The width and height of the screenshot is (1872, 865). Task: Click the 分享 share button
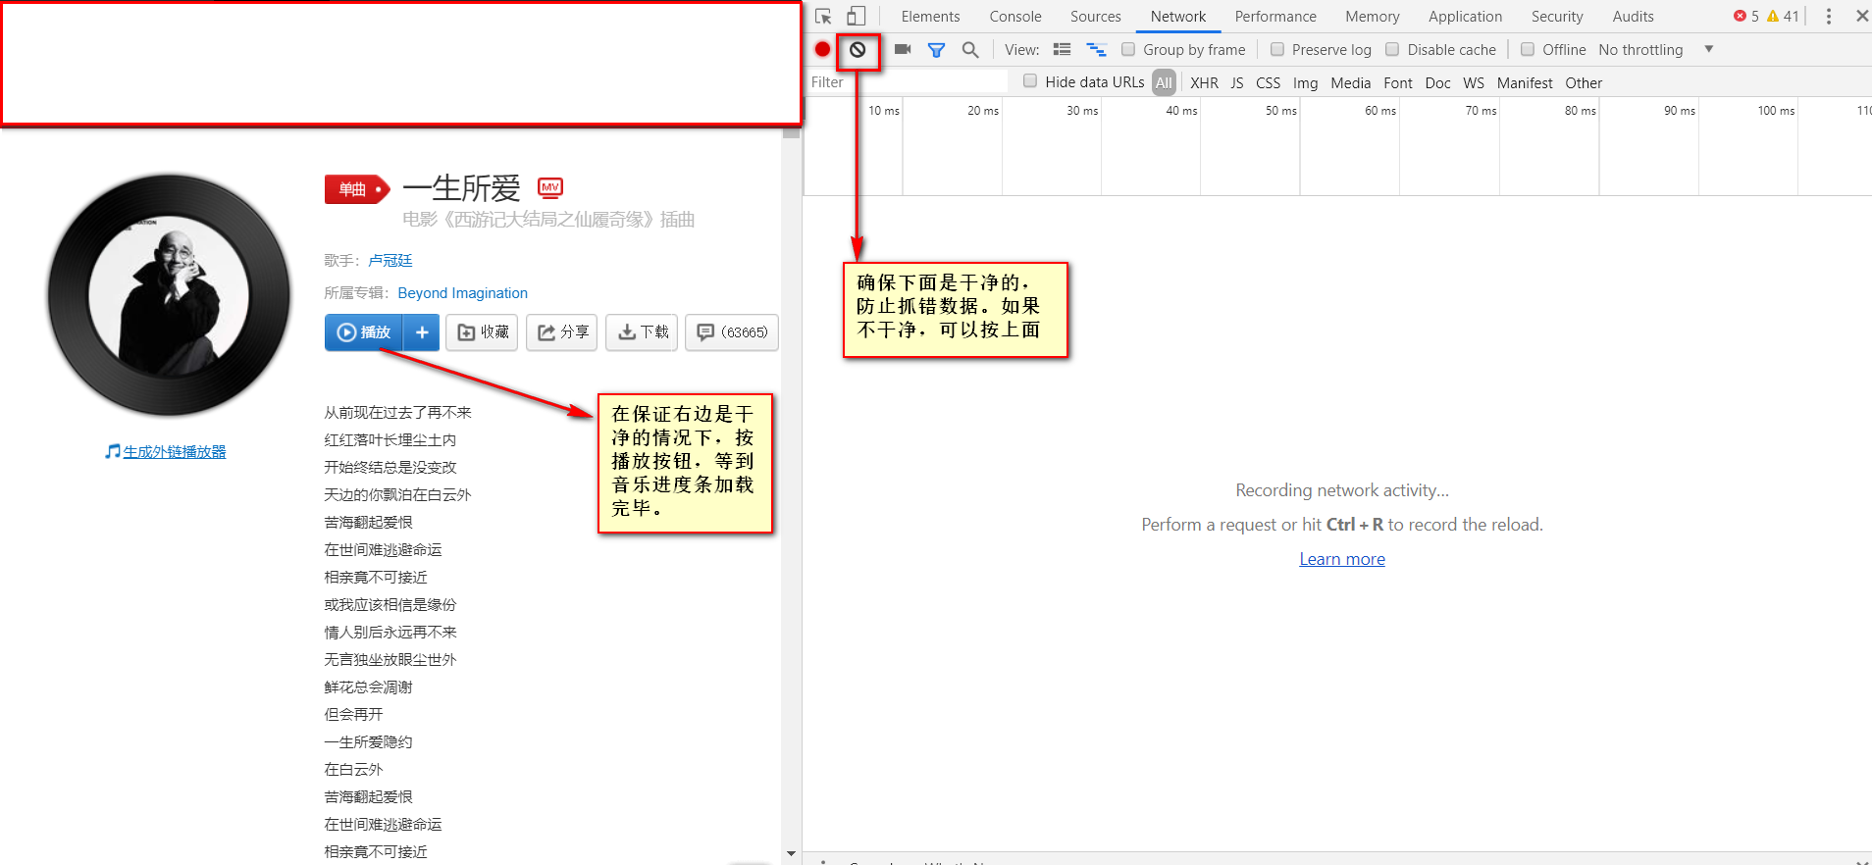[561, 332]
